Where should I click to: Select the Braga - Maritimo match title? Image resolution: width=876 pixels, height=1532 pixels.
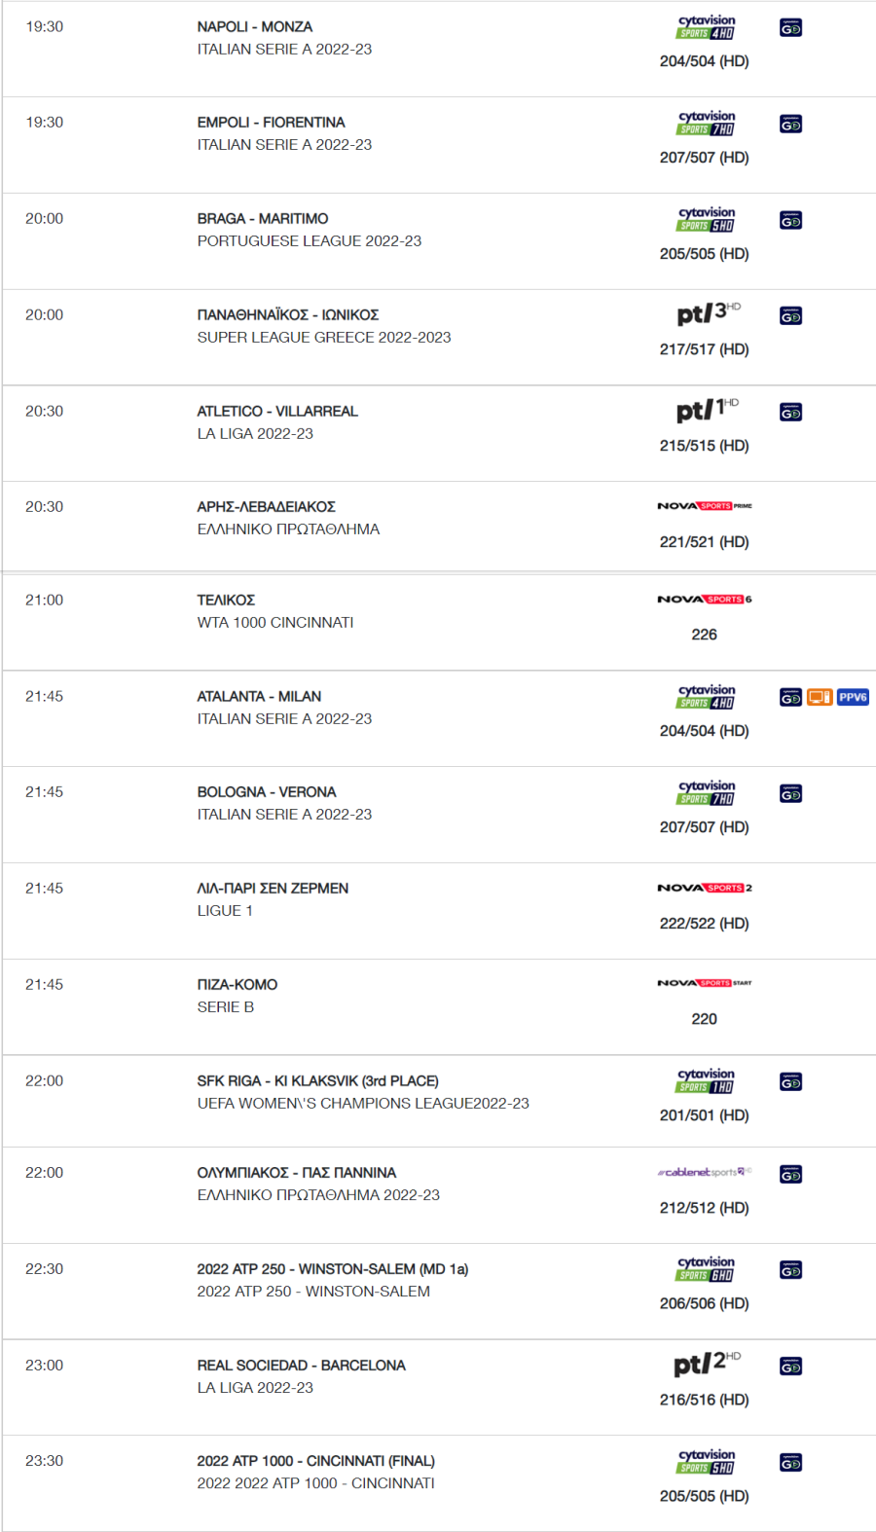point(263,219)
